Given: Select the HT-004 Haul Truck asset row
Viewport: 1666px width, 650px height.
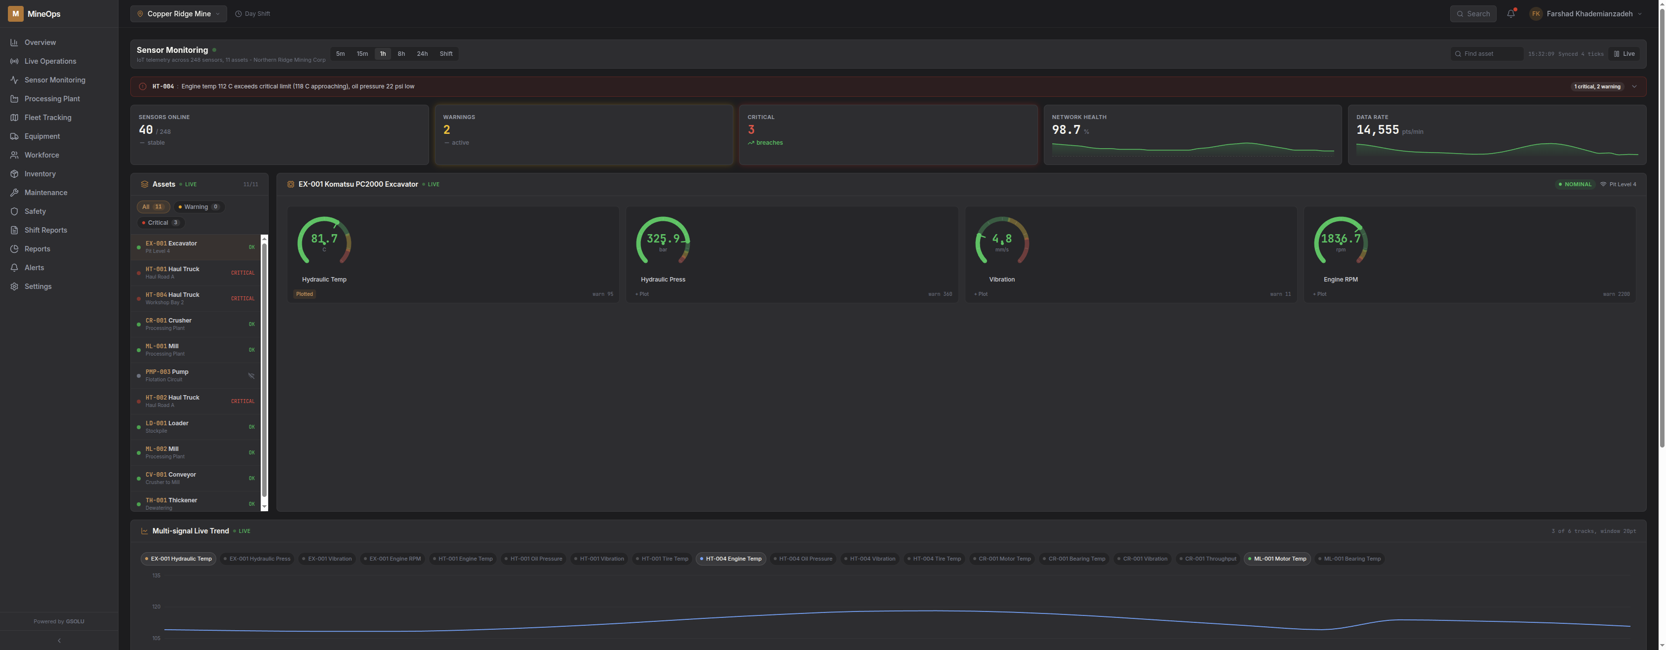Looking at the screenshot, I should coord(196,298).
